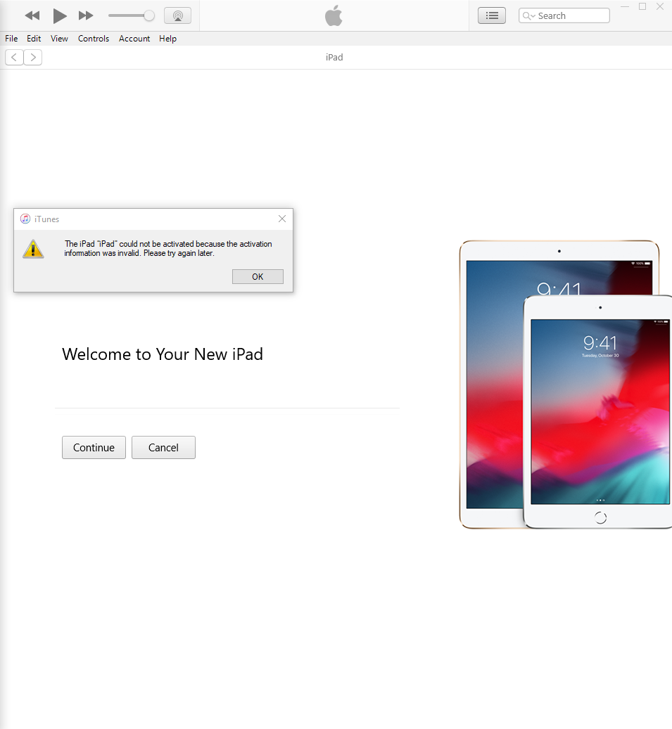This screenshot has height=729, width=672.
Task: Open the Edit menu
Action: coord(34,39)
